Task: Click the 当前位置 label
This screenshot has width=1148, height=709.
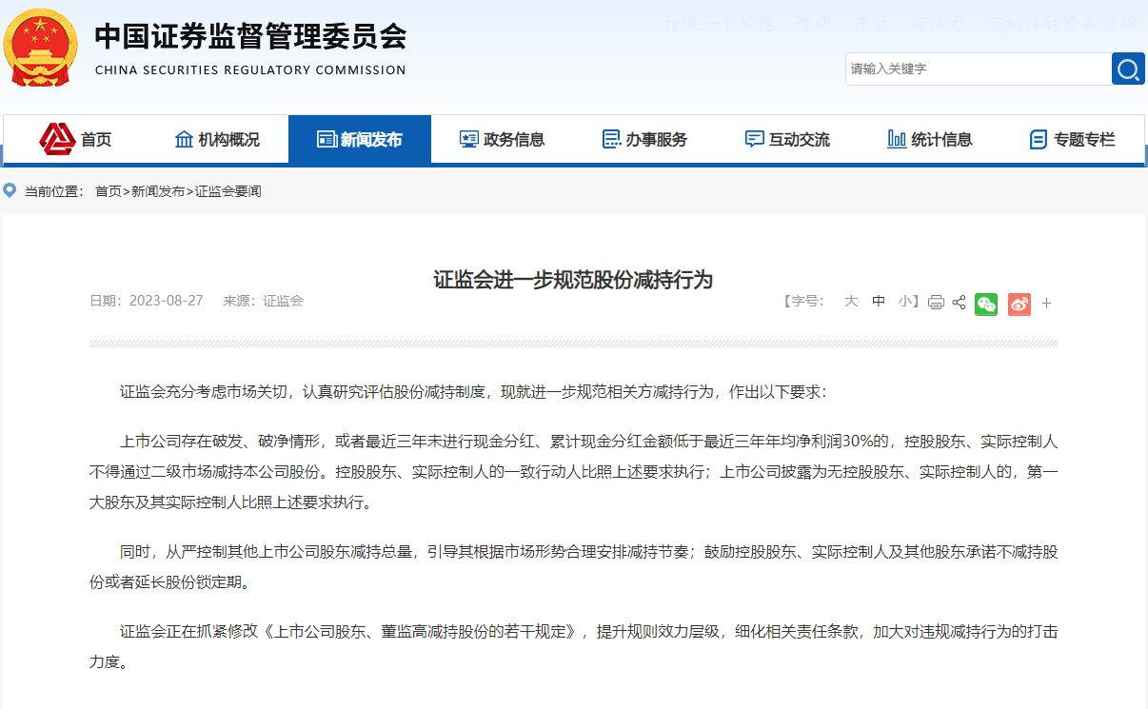Action: (53, 191)
